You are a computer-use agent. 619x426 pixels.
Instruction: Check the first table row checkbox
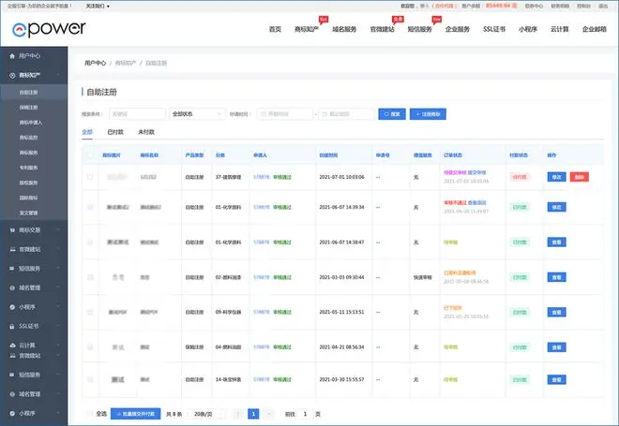[90, 176]
